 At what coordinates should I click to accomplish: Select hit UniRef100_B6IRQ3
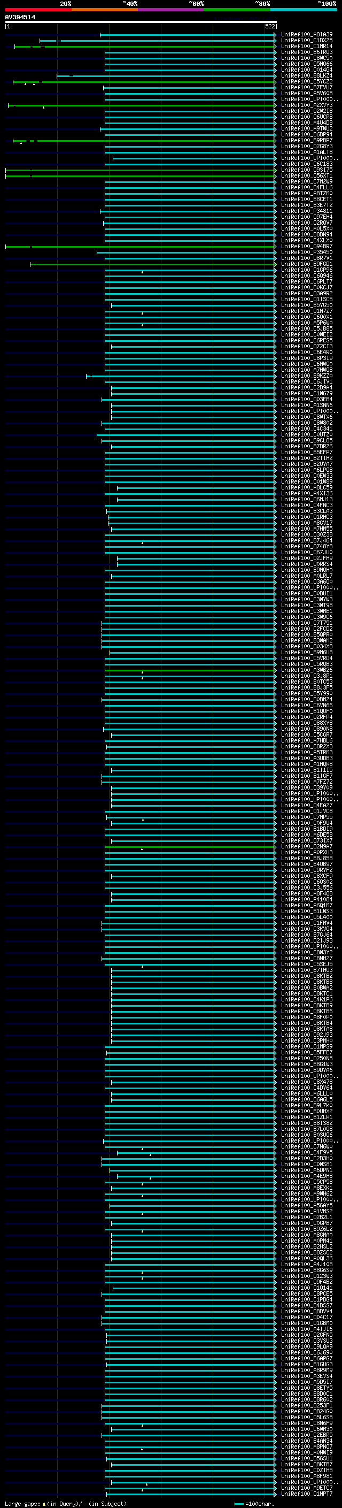point(307,52)
